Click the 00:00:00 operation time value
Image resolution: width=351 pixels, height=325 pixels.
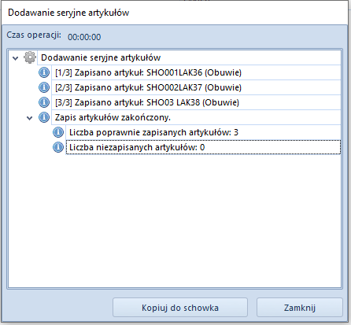pos(84,37)
